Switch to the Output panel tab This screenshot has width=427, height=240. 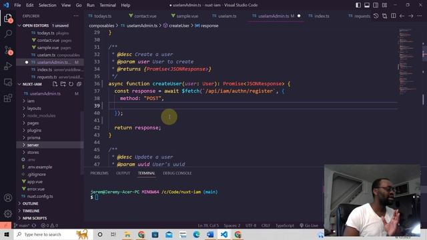pyautogui.click(x=123, y=173)
